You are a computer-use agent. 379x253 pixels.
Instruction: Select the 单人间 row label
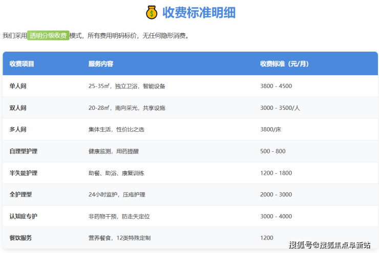pyautogui.click(x=18, y=86)
